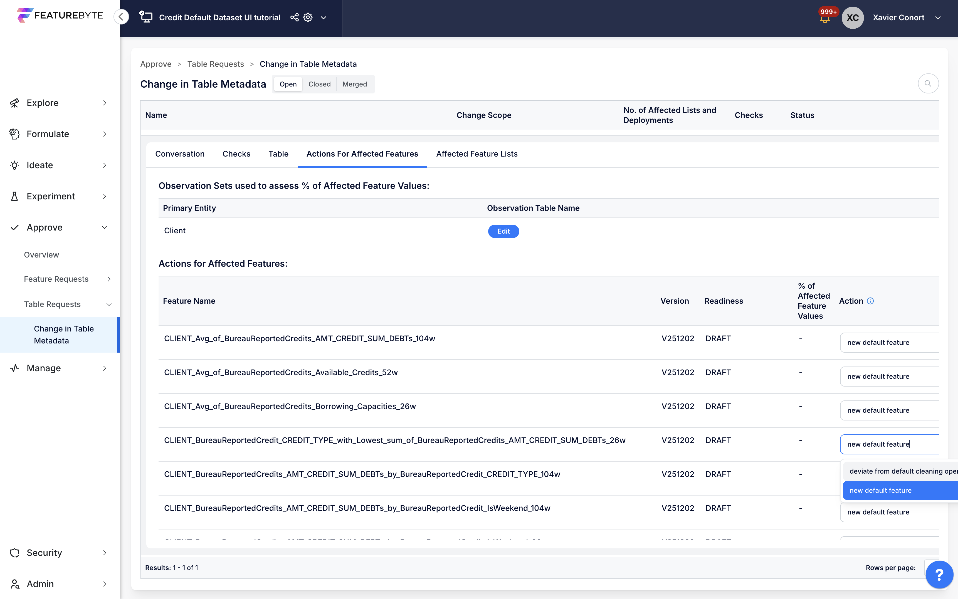Click the XC user avatar
This screenshot has width=958, height=599.
853,18
